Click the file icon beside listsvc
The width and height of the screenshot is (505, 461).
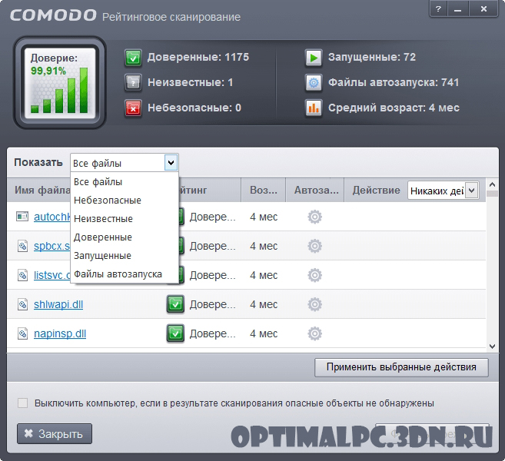(22, 275)
